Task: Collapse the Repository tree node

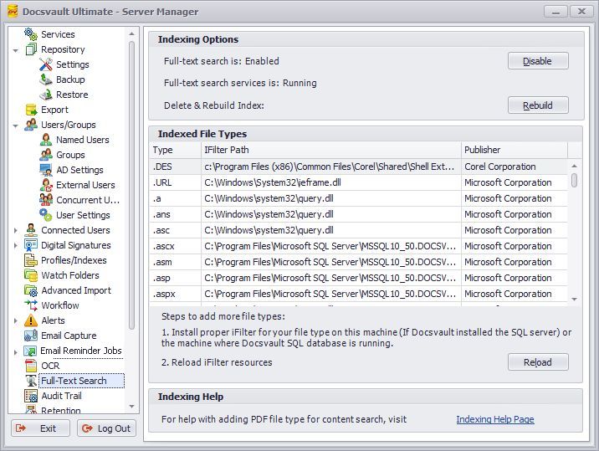Action: [x=16, y=50]
